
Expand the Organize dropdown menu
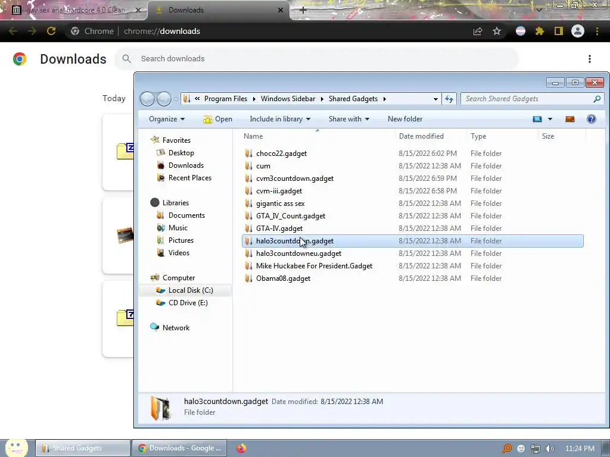167,119
